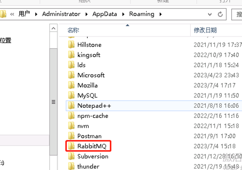Screen dimensions: 242x170
Task: Click the date 2023/4/23 23:43
Action: [x=216, y=75]
